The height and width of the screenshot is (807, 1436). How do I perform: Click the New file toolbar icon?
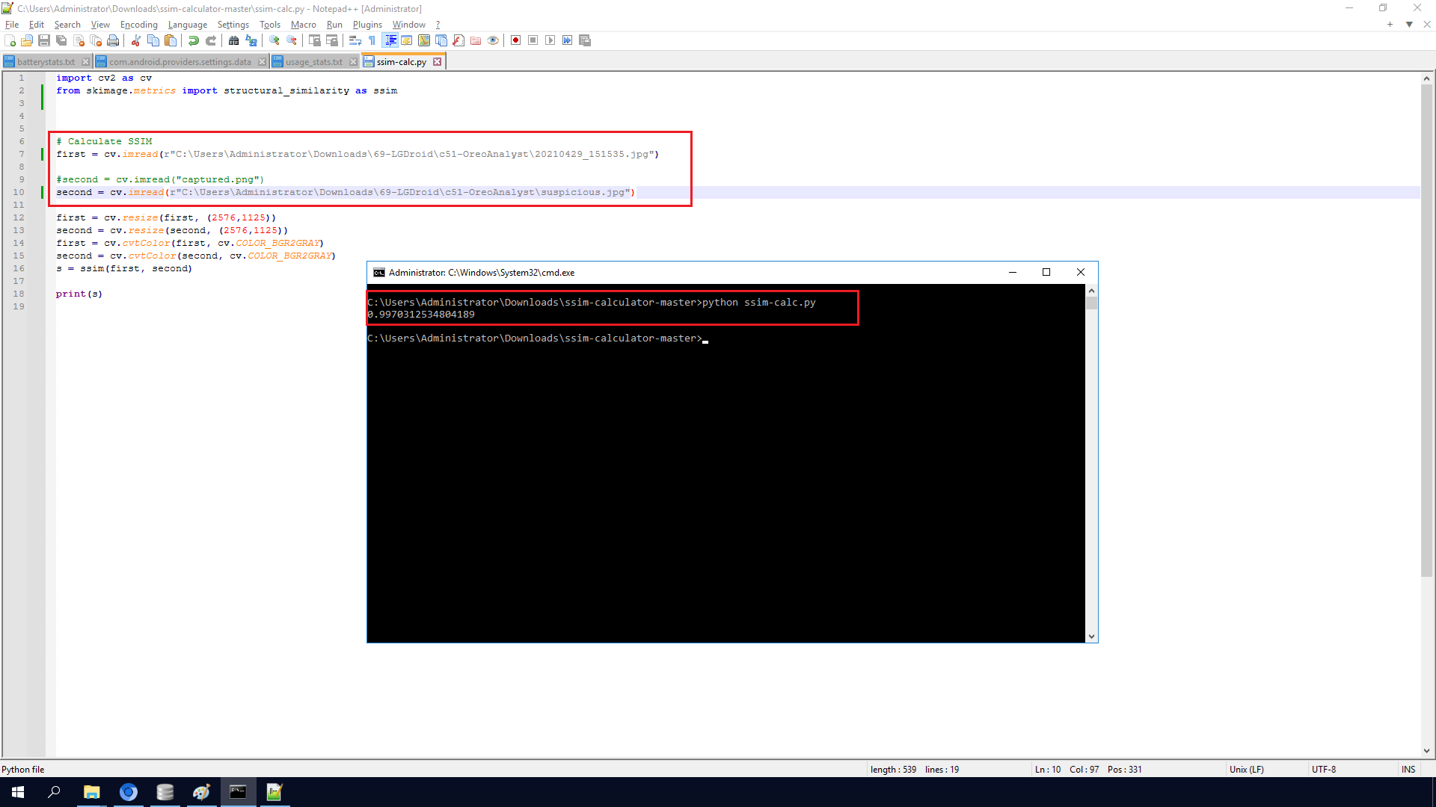click(10, 40)
